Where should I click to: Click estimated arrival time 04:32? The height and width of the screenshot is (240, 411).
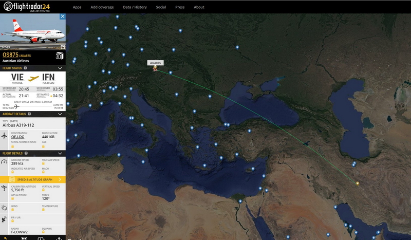click(x=58, y=96)
